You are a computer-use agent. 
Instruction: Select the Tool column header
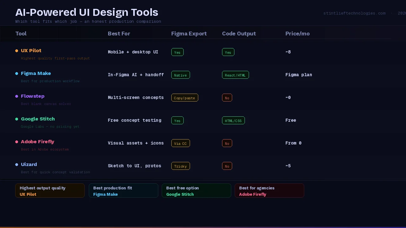(21, 34)
